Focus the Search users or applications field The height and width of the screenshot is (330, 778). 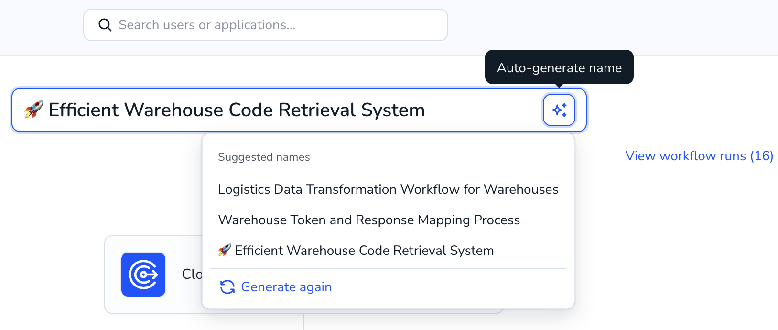tap(266, 25)
